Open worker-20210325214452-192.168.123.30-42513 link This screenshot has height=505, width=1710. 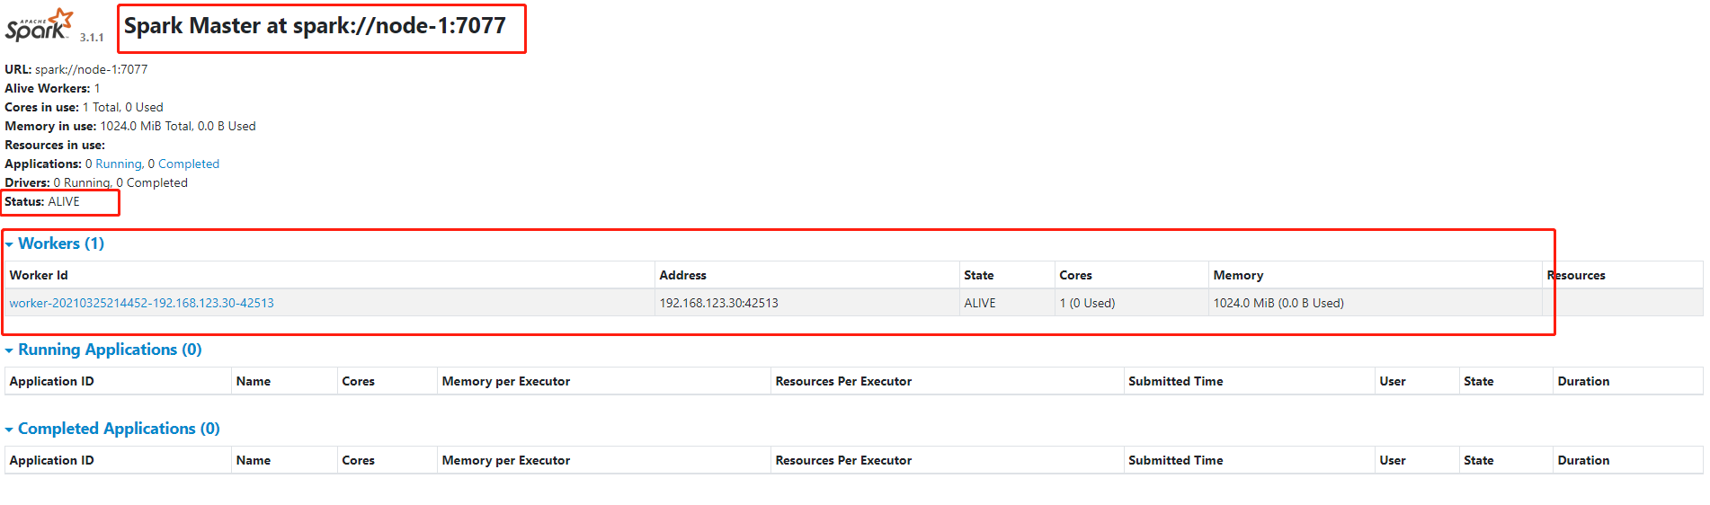[x=141, y=303]
